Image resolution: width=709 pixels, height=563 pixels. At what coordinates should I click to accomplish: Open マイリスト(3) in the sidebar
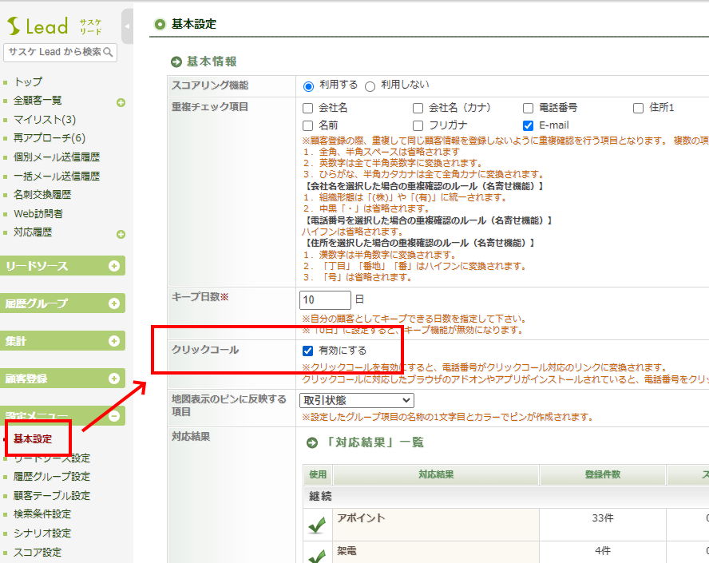[44, 120]
